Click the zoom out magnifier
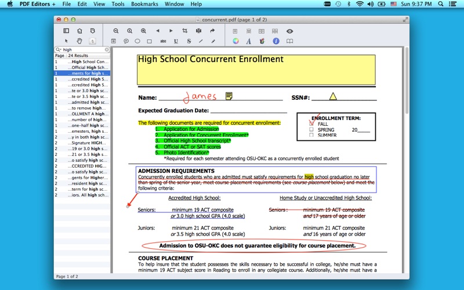Viewport: 464px width, 290px height. pyautogui.click(x=115, y=31)
